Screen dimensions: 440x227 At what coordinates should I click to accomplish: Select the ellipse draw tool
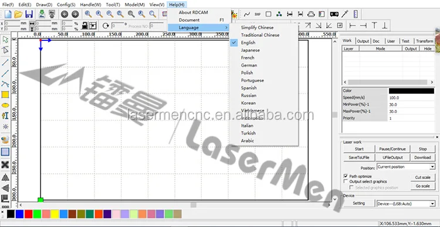pos(5,105)
